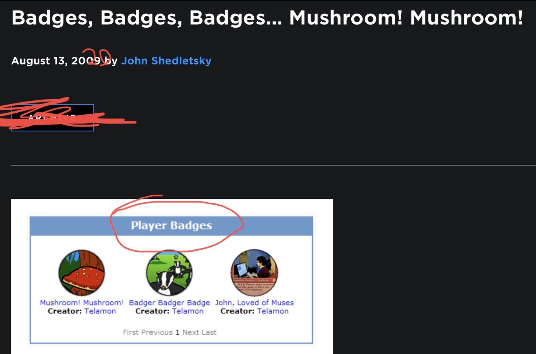Select page number 1 in pagination
This screenshot has height=354, width=536.
pyautogui.click(x=177, y=332)
